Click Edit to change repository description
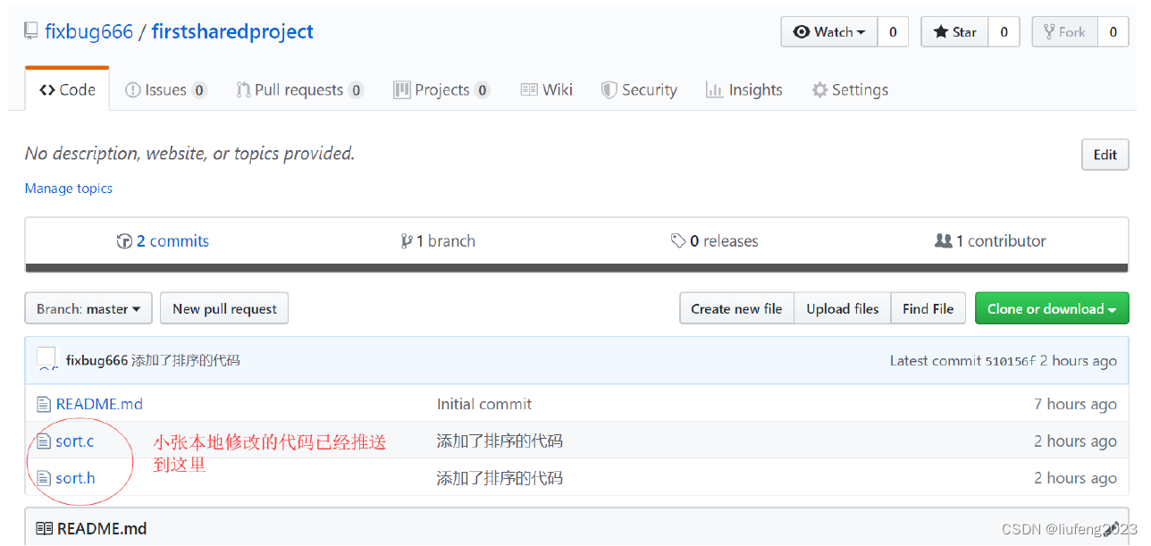The height and width of the screenshot is (546, 1151). [x=1105, y=155]
